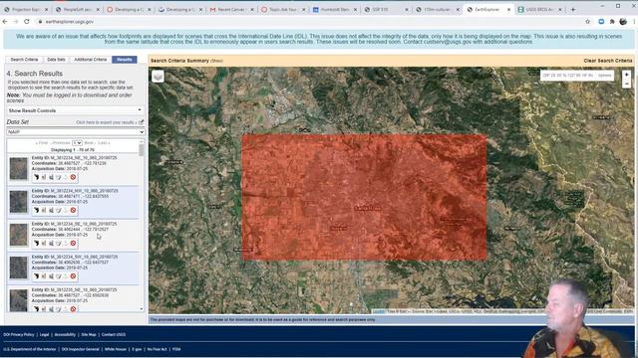Viewport: 638px width, 358px height.
Task: Go to First results page
Action: point(42,143)
